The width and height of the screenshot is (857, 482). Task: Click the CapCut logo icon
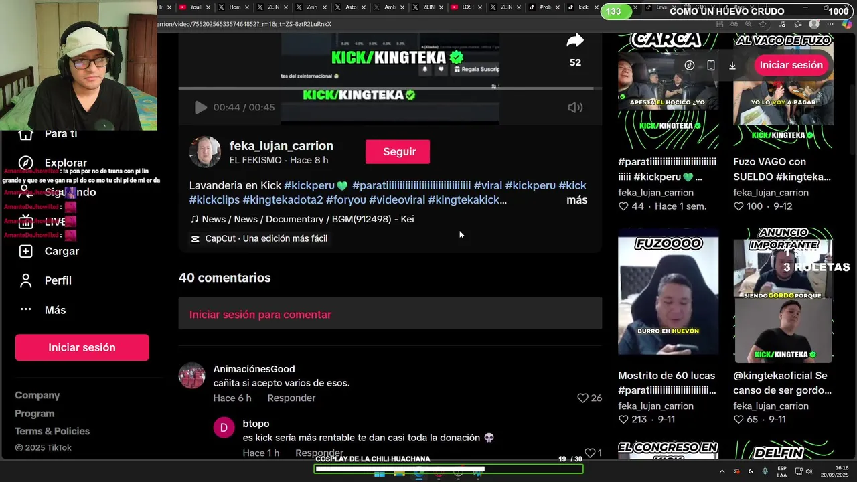(x=196, y=238)
